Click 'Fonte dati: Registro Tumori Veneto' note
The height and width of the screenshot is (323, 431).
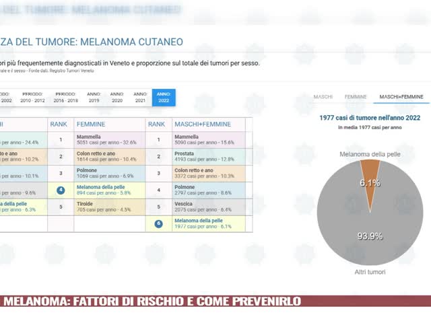pyautogui.click(x=61, y=71)
